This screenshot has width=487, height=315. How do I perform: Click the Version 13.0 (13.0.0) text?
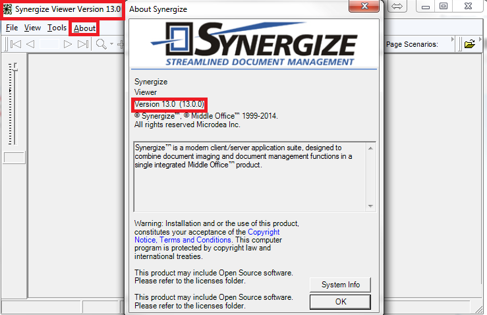(x=169, y=104)
